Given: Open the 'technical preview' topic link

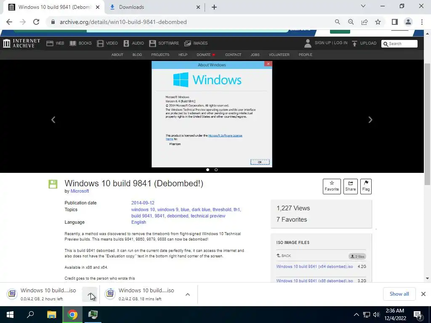Looking at the screenshot, I should coord(208,216).
